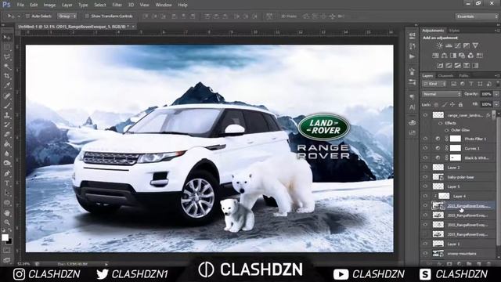Hide the snowy-mountains layer

(425, 253)
